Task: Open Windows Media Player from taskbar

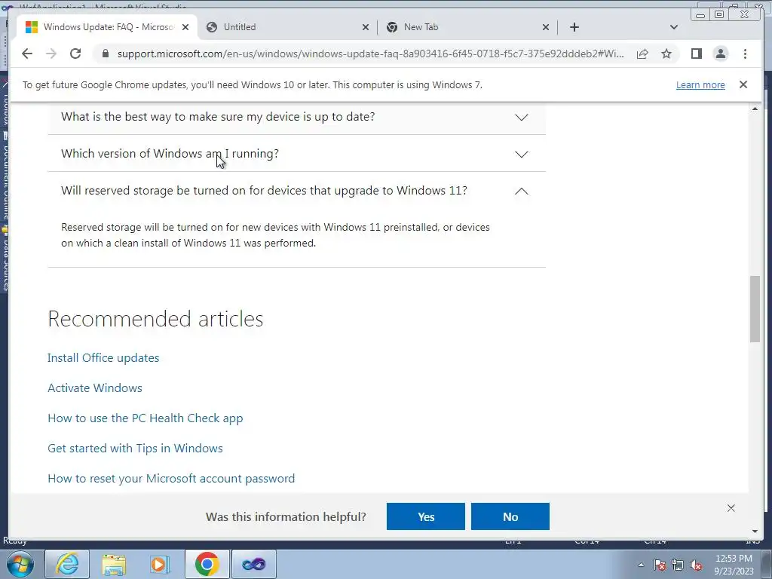Action: tap(160, 564)
